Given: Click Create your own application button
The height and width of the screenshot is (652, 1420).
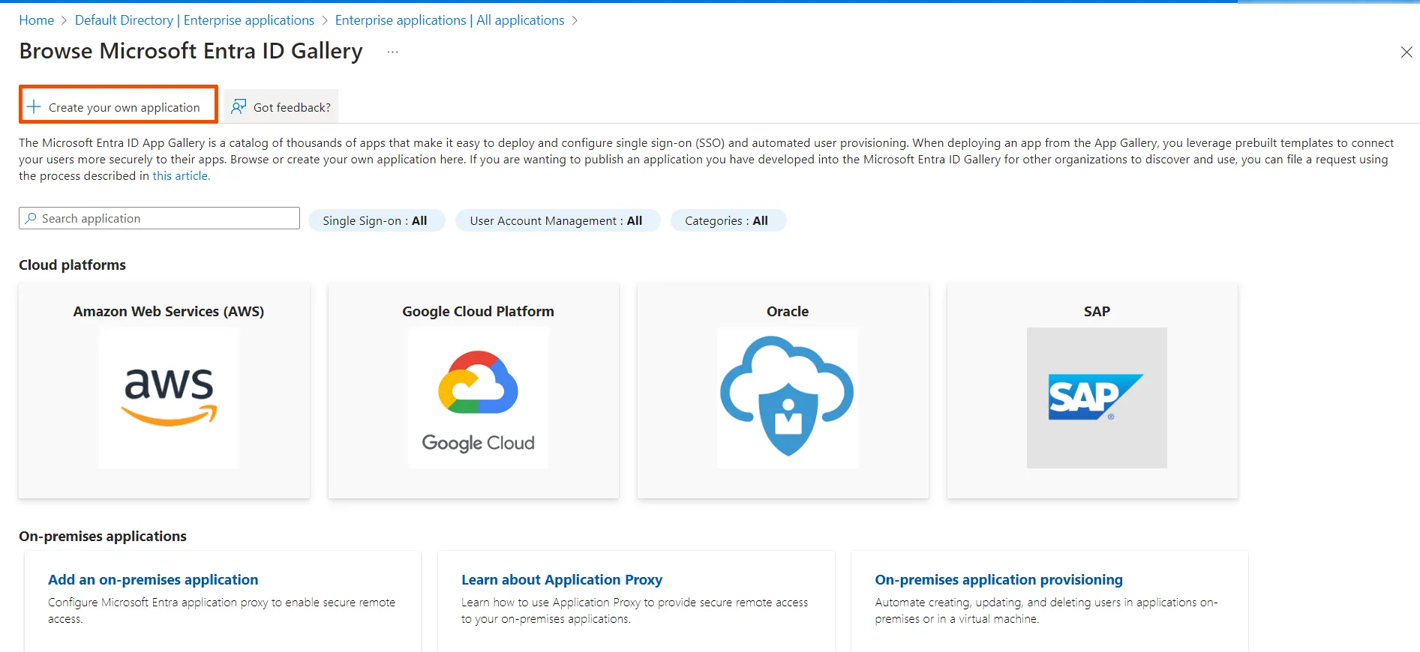Looking at the screenshot, I should pyautogui.click(x=118, y=105).
